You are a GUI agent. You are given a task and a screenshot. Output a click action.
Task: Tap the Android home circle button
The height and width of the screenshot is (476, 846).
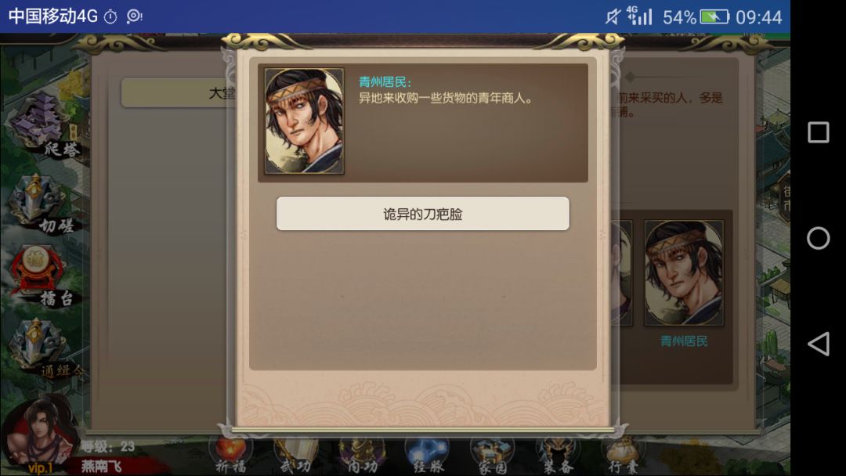click(818, 238)
